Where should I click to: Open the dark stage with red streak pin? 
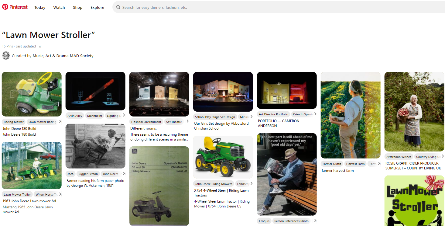pos(95,91)
